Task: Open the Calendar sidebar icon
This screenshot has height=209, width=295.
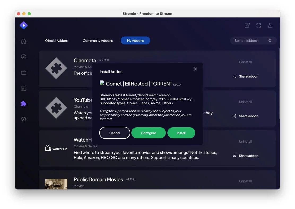Action: tap(24, 88)
